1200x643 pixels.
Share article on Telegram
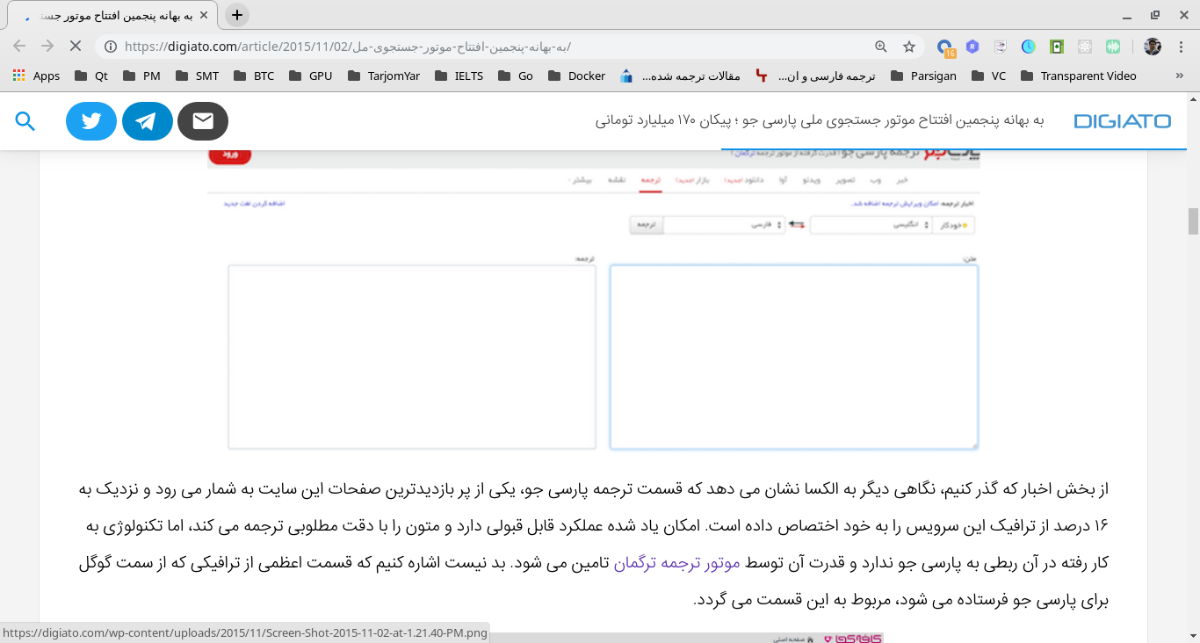coord(147,121)
